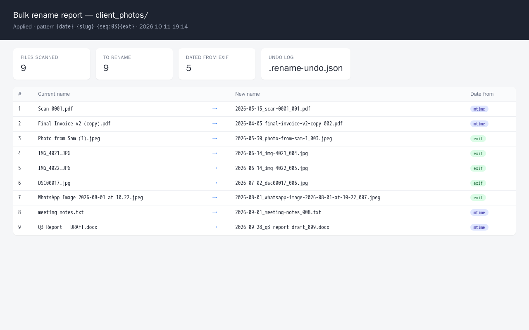
Task: Click the arrow in the IMG_4022.JPG row
Action: pos(214,168)
